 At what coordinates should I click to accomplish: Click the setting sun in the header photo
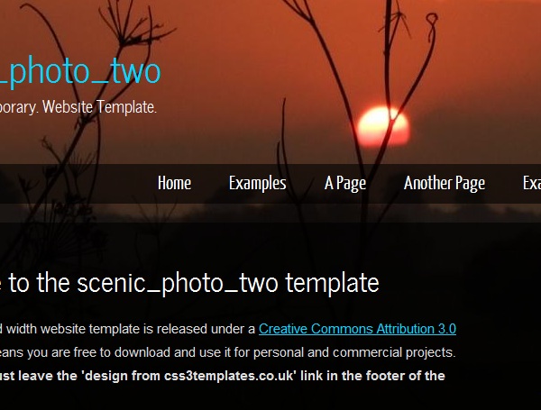coord(383,126)
